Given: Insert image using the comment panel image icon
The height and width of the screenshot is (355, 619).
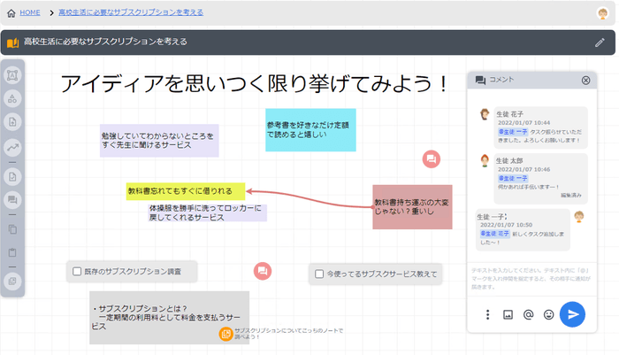Looking at the screenshot, I should (x=508, y=314).
